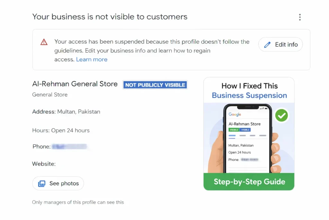Click the Address: Multan, Pakistan line
Screen dimensions: 329x220
click(x=66, y=112)
